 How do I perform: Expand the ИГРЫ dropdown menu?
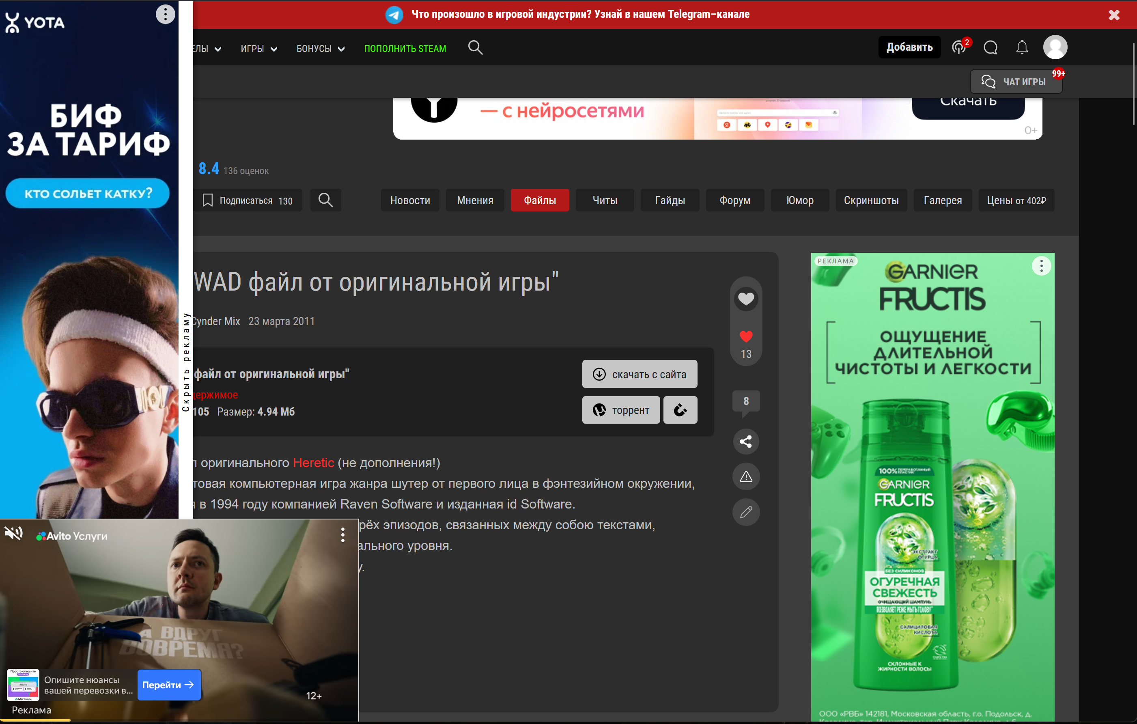point(259,49)
